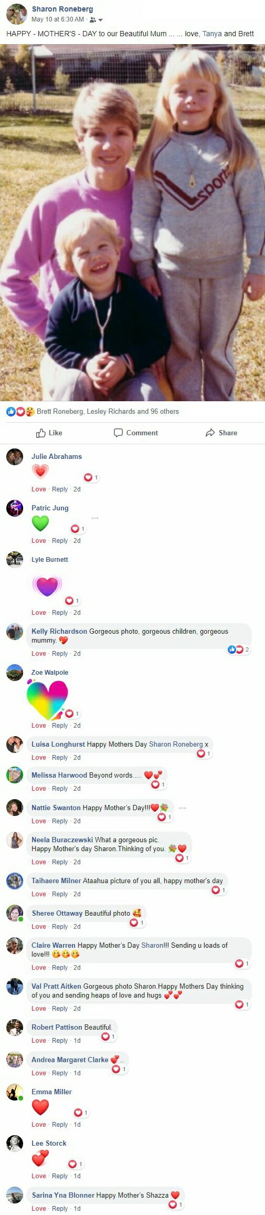Like the post with thumbs-up button
The width and height of the screenshot is (265, 1215).
point(49,433)
